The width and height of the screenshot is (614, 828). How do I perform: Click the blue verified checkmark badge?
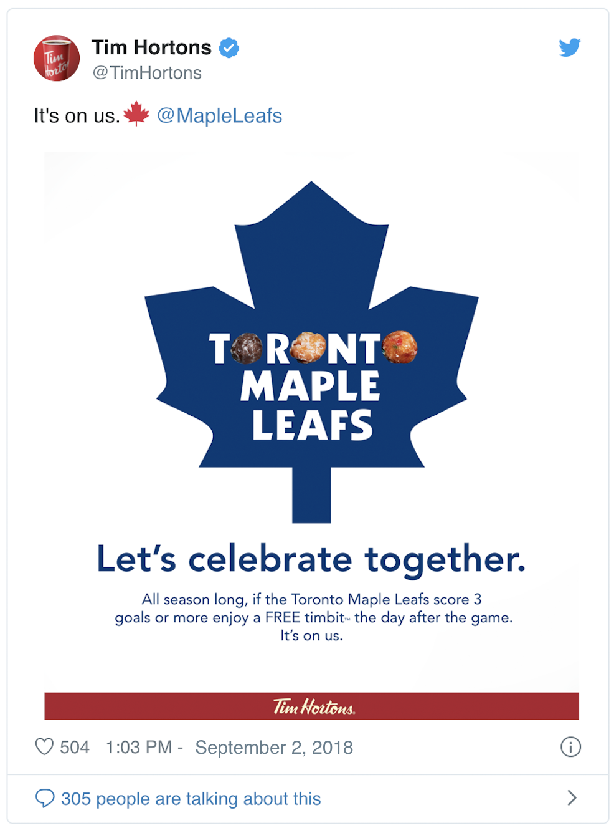(x=229, y=48)
